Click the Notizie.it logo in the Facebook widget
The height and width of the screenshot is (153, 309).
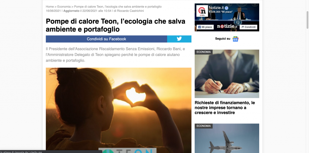pos(202,11)
